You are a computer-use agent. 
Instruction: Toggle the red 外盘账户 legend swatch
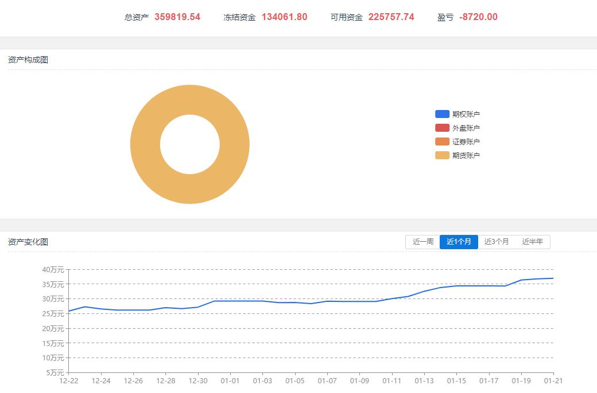[x=442, y=128]
